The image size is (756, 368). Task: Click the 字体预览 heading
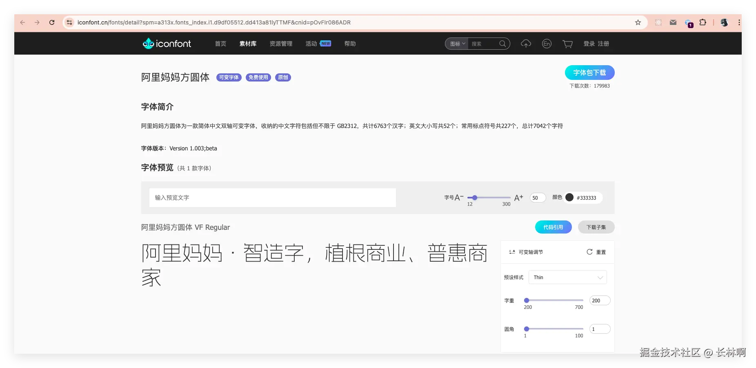point(157,167)
